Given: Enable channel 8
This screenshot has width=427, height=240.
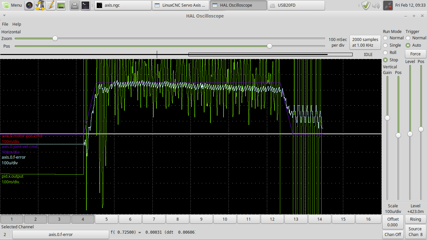Looking at the screenshot, I should 177,219.
